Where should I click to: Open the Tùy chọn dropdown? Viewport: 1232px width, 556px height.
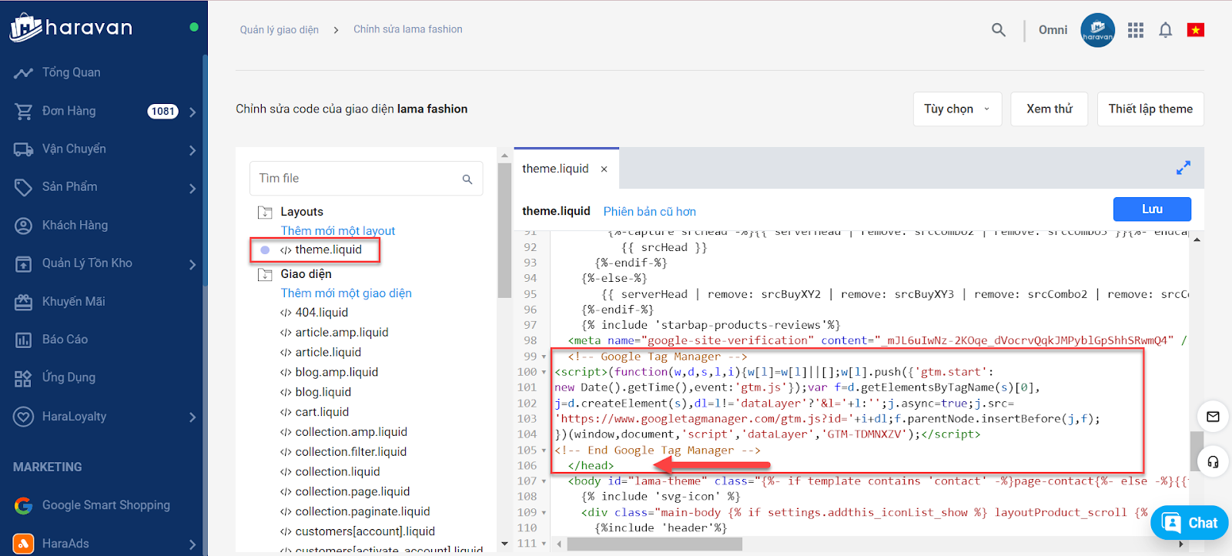[x=957, y=109]
